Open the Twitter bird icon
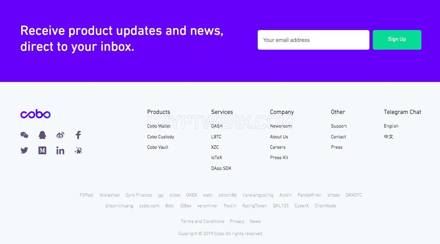The width and height of the screenshot is (440, 244). 25,151
